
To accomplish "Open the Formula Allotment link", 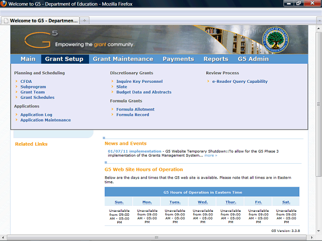I will (x=135, y=109).
